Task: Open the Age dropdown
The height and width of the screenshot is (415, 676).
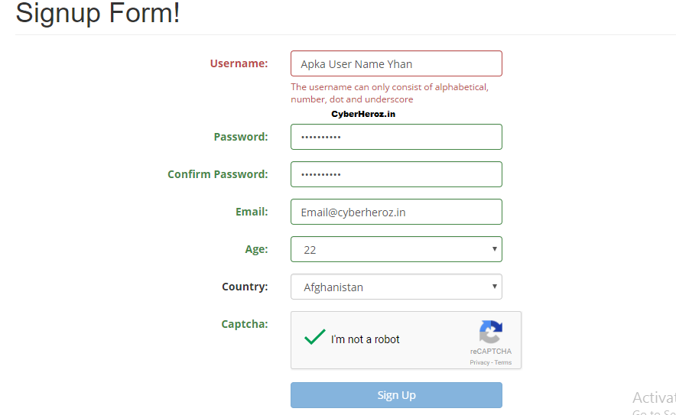Action: (396, 249)
